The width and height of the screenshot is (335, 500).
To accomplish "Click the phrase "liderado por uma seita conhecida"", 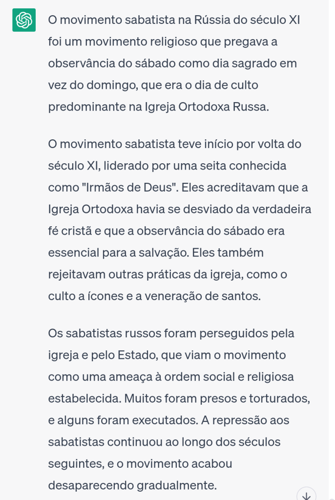I will [x=193, y=166].
